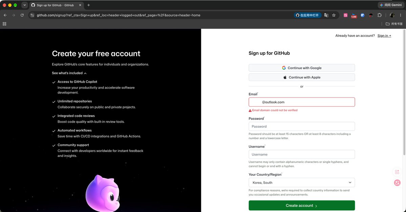Click the browser forward arrow
The height and width of the screenshot is (212, 406).
14,15
